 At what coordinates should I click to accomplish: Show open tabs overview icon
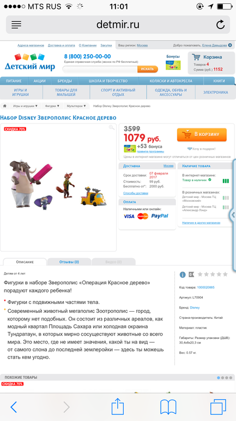pos(218,407)
